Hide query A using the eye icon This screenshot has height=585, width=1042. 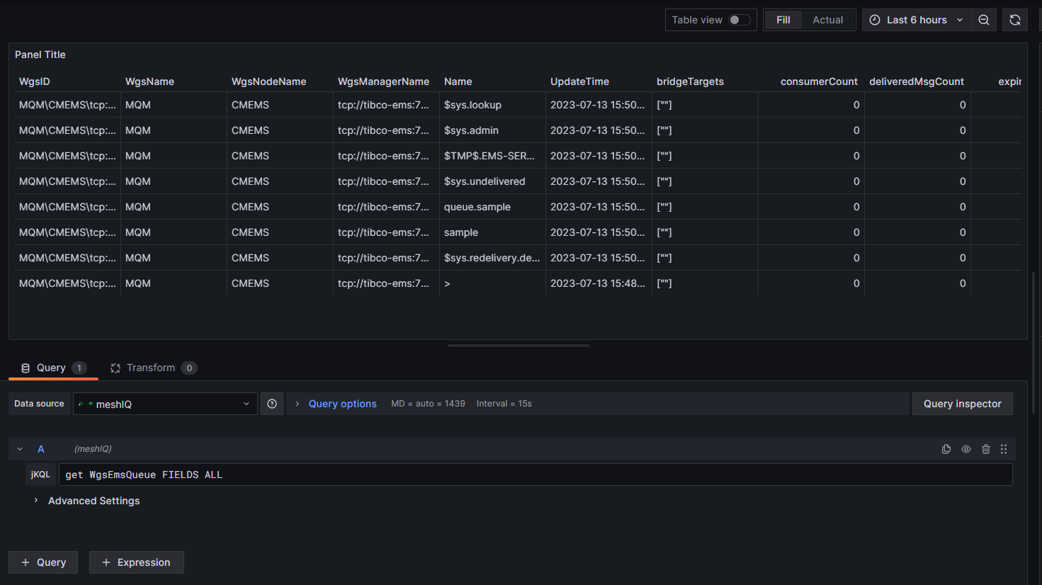click(x=966, y=449)
